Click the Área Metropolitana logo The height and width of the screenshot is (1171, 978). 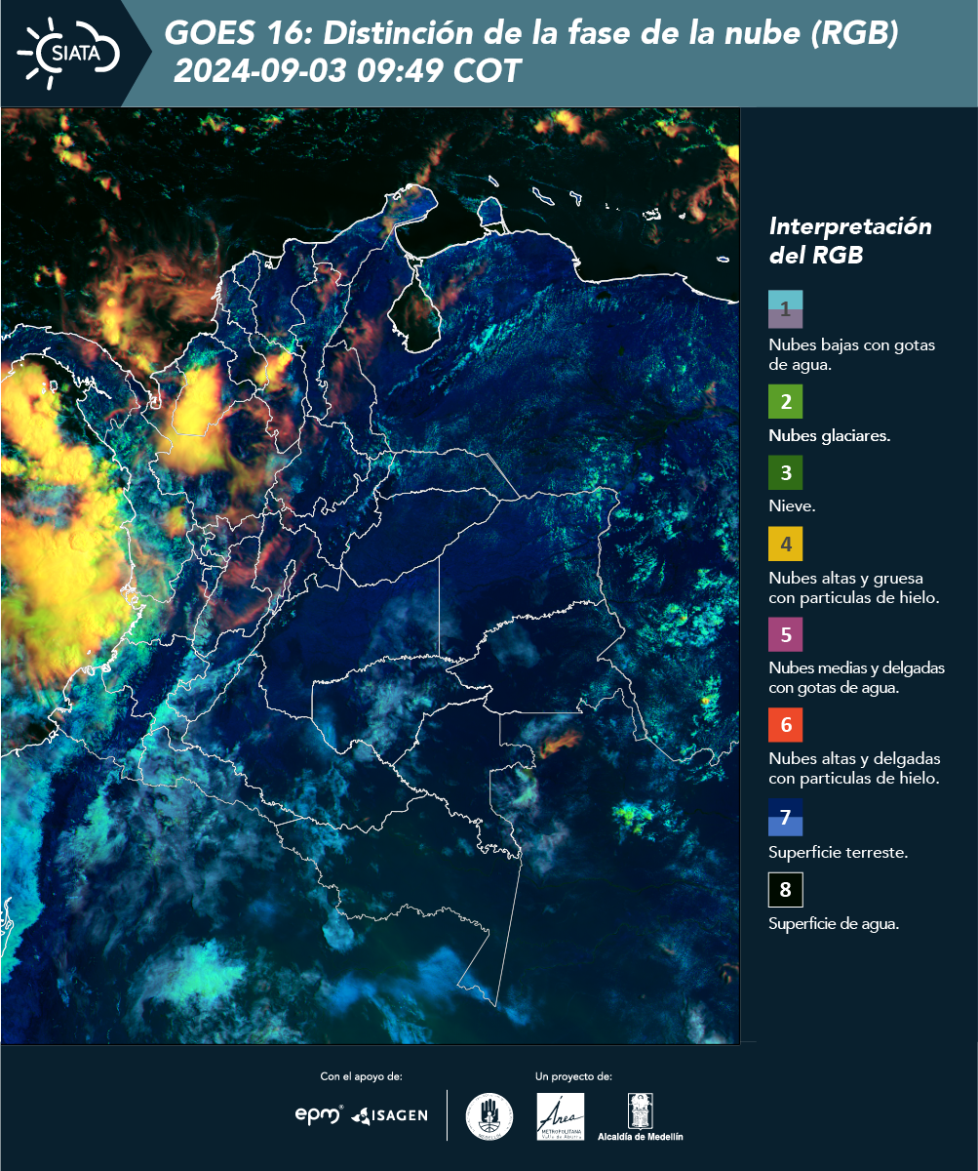click(562, 1116)
